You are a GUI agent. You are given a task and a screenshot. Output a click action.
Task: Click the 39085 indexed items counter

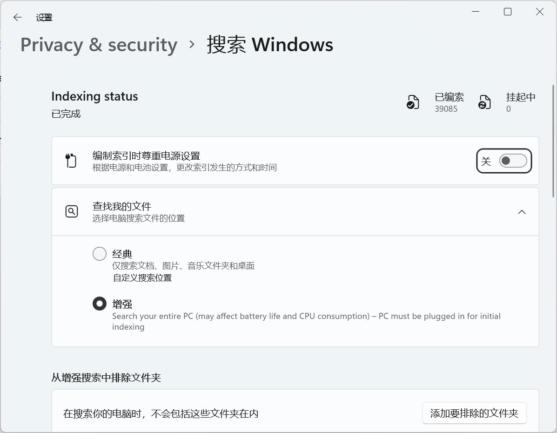(x=448, y=108)
